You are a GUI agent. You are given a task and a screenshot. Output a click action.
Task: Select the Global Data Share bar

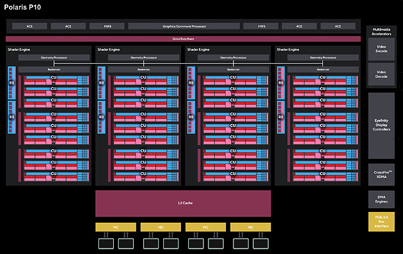pyautogui.click(x=183, y=39)
